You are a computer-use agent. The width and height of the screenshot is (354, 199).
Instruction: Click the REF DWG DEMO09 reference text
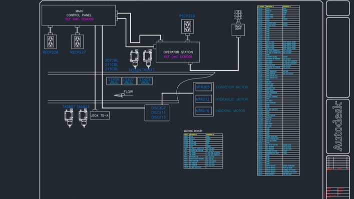coord(79,19)
